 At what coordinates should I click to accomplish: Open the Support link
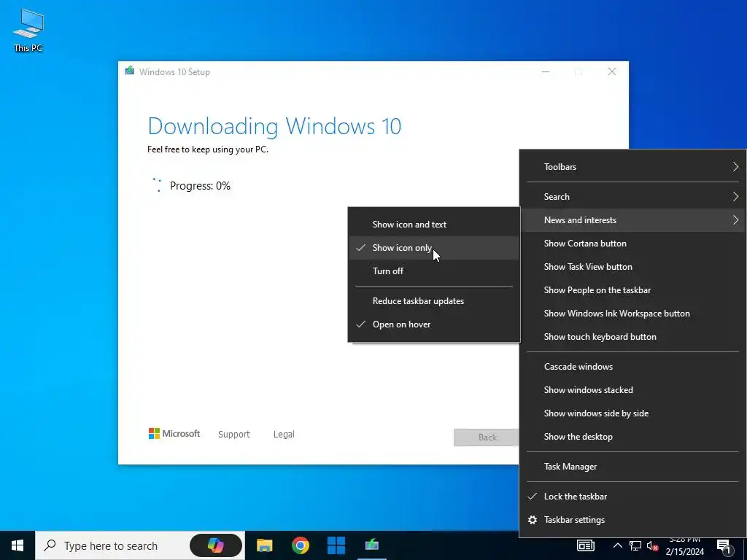(x=234, y=435)
